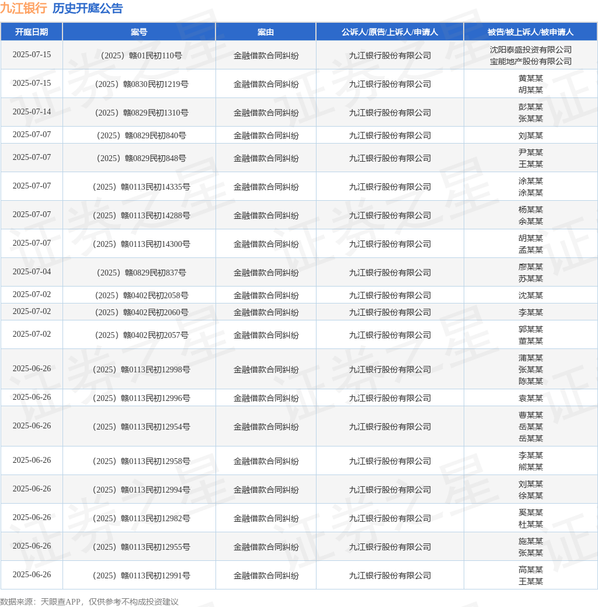Click defendant name 刘某某 in 赣0829民初840号 row

point(531,135)
